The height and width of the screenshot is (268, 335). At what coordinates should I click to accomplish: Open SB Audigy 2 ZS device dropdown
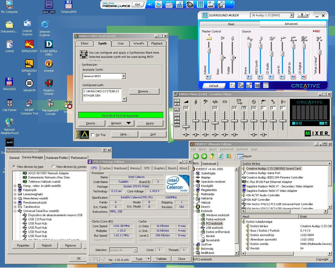point(292,15)
